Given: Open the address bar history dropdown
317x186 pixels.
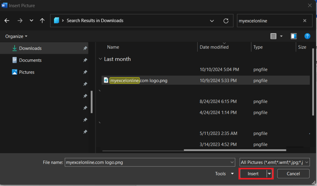Looking at the screenshot, I should tap(212, 21).
